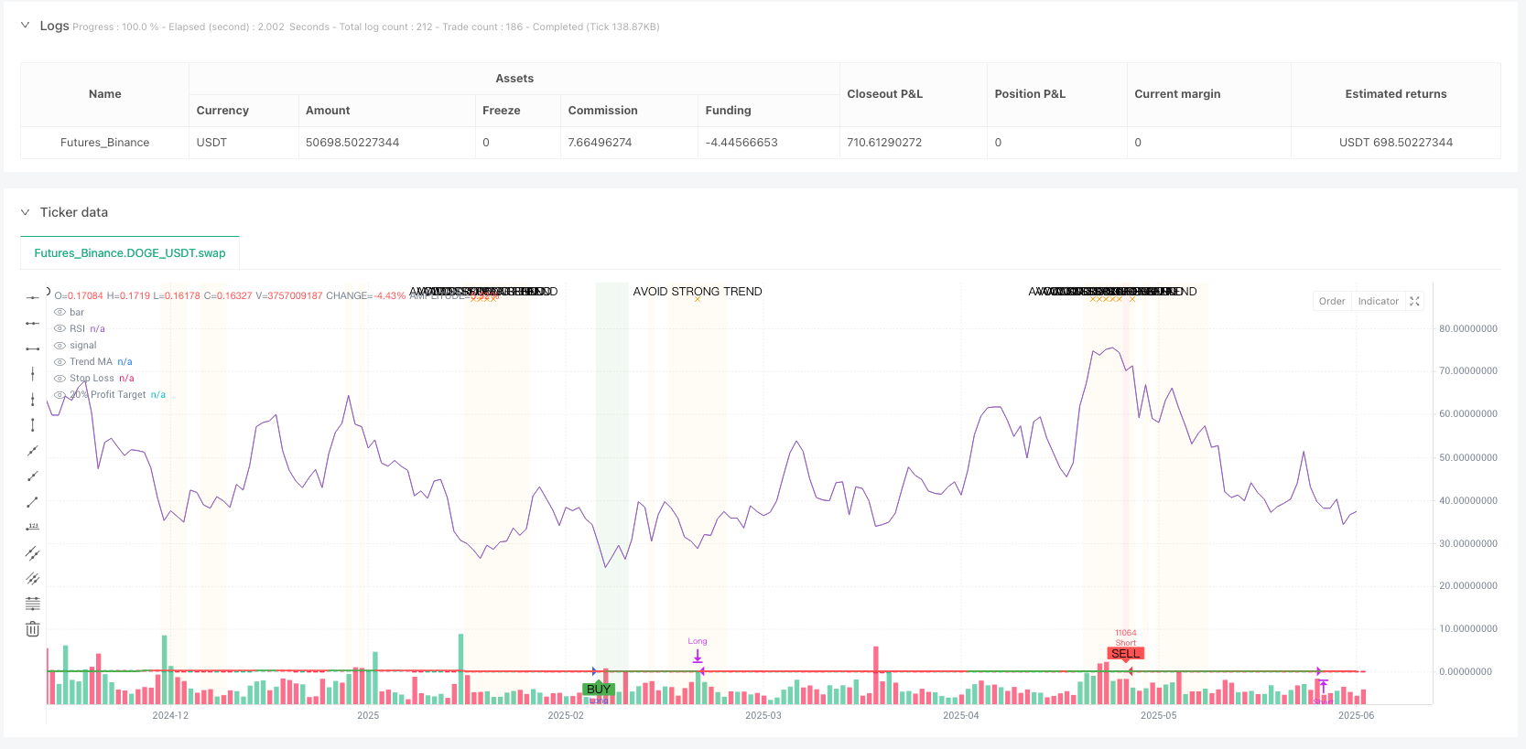1526x749 pixels.
Task: Select the vertical segment drawing tool
Action: [x=33, y=424]
